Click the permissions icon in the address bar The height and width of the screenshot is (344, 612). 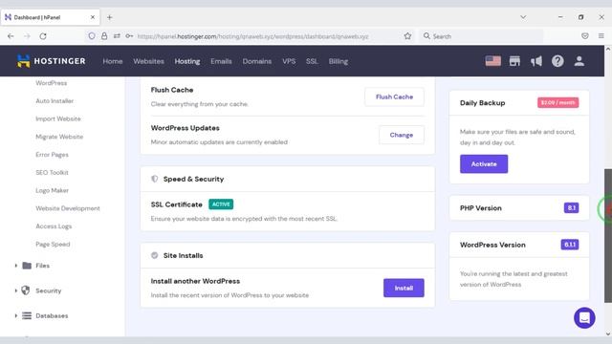point(117,36)
